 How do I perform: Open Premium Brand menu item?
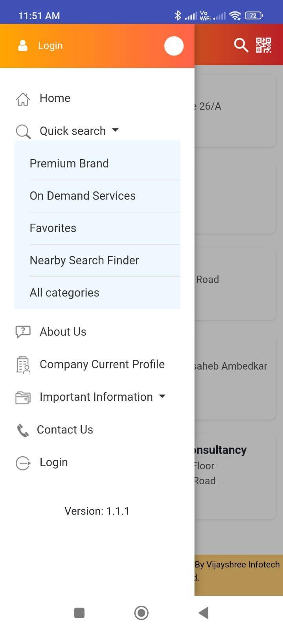click(69, 163)
